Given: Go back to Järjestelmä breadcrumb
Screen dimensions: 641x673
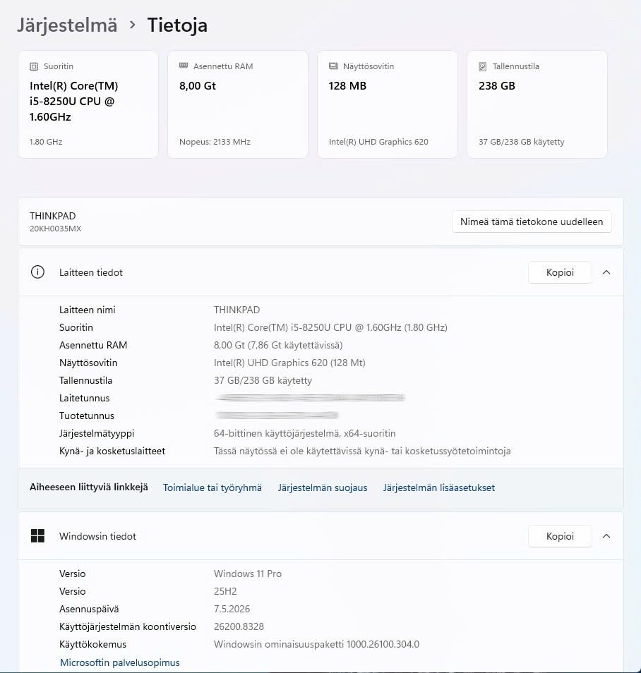Looking at the screenshot, I should coord(67,25).
